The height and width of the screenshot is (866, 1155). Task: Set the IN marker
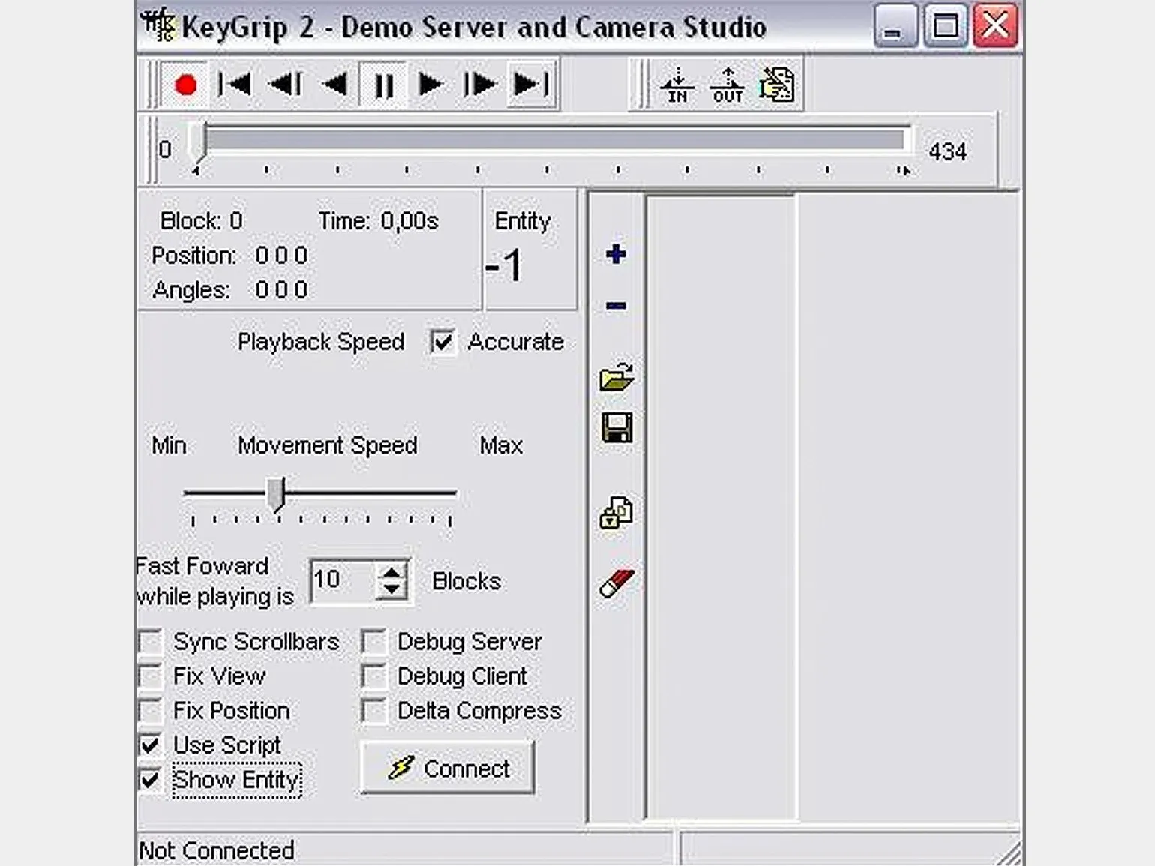(677, 85)
